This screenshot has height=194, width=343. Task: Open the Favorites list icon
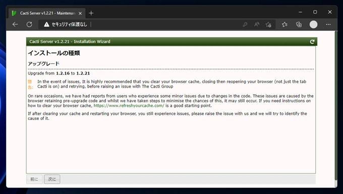[x=284, y=25]
